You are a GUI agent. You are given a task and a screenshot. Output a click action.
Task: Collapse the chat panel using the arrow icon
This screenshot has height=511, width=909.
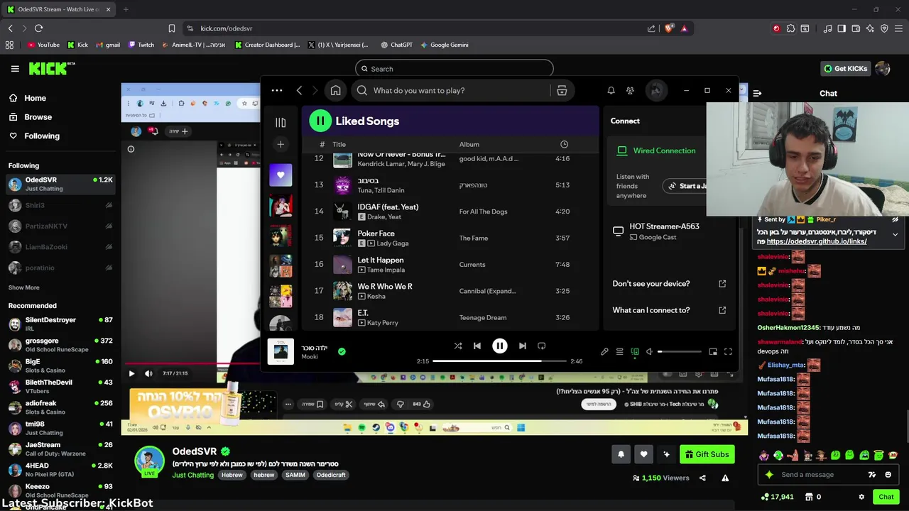point(757,93)
